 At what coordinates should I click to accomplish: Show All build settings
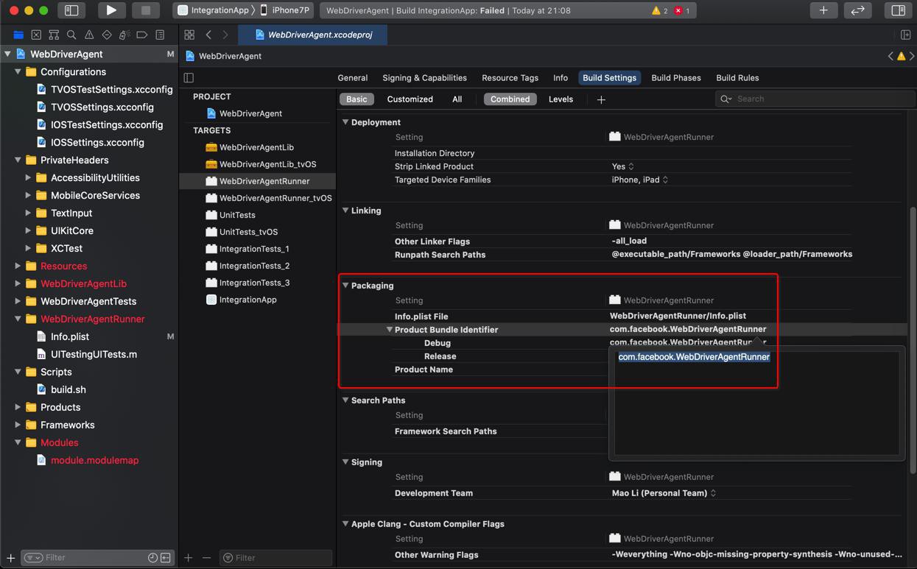457,99
